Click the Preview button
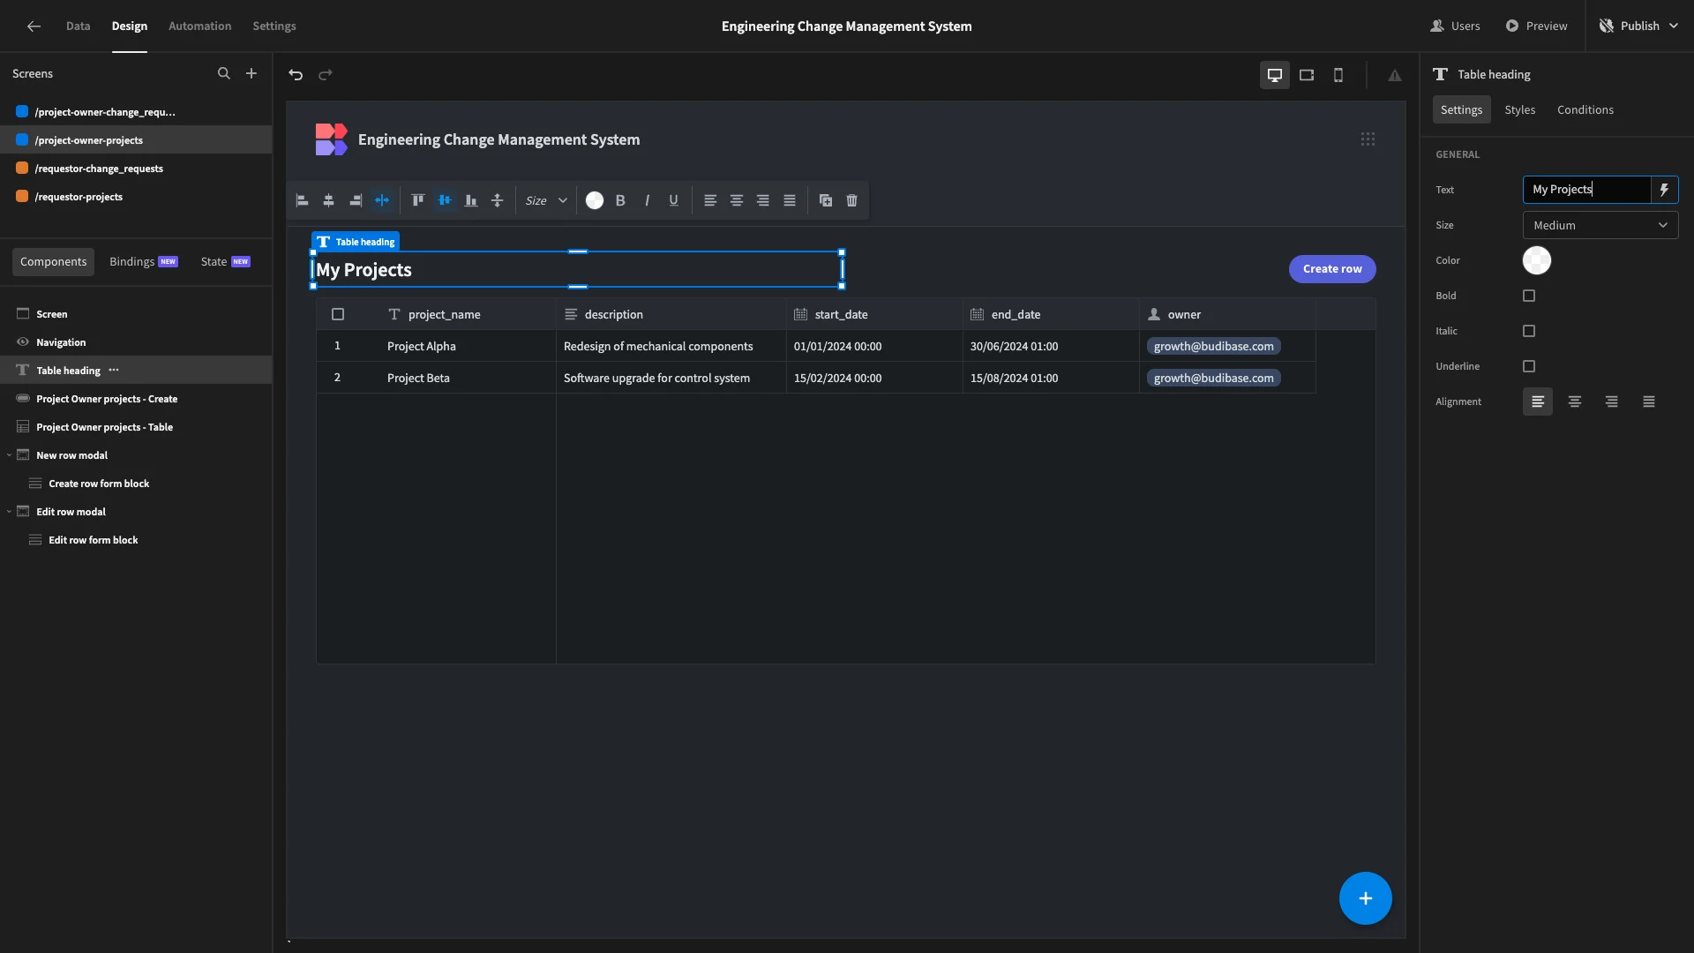This screenshot has height=953, width=1694. click(1536, 26)
